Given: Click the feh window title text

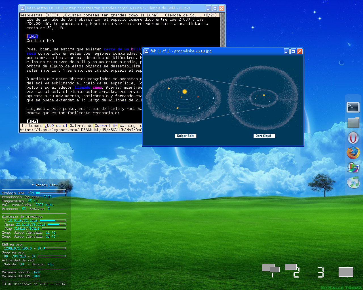Looking at the screenshot, I should (x=181, y=51).
